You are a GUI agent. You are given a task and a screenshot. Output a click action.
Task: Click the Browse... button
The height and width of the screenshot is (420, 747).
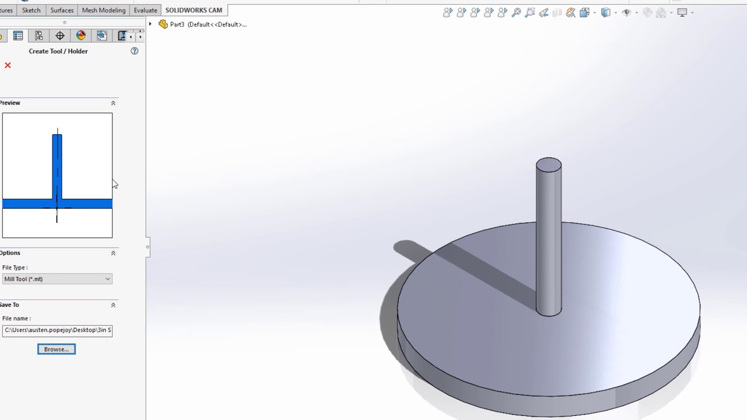click(57, 349)
